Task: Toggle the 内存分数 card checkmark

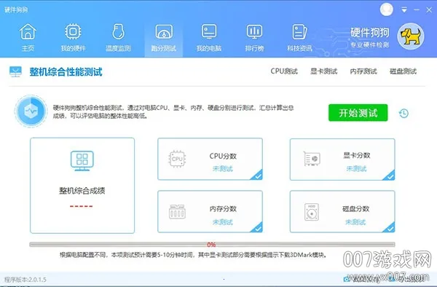Action: (257, 228)
